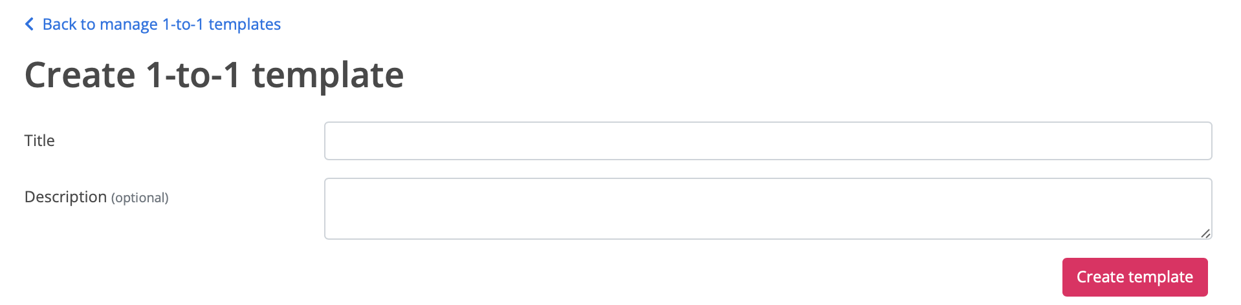The height and width of the screenshot is (305, 1241).
Task: Click the Description field label
Action: tap(65, 197)
